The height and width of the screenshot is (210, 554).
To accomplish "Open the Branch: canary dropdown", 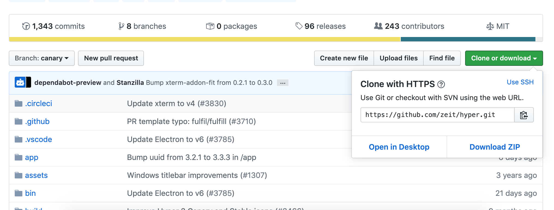I will pos(42,58).
